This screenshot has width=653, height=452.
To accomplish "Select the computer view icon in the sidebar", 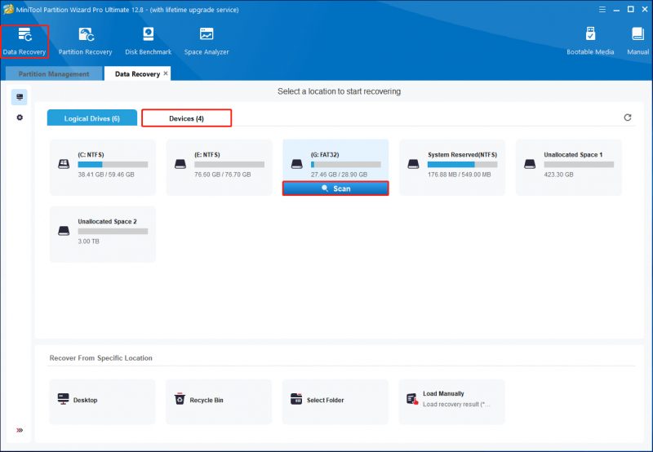I will point(19,97).
